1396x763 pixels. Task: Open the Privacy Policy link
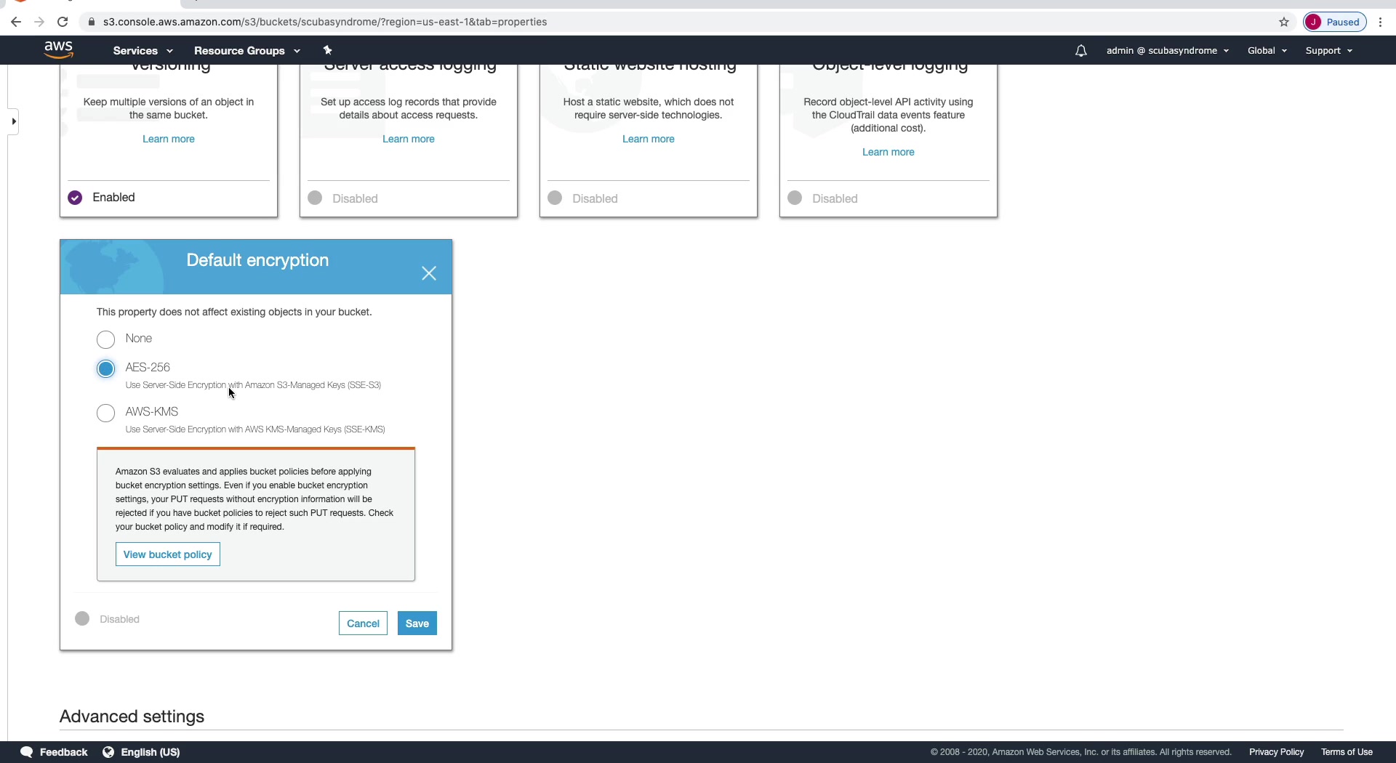1277,752
